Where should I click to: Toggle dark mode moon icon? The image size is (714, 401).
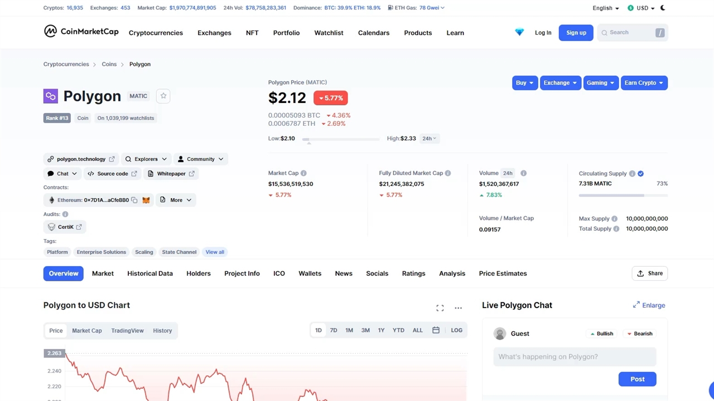663,8
